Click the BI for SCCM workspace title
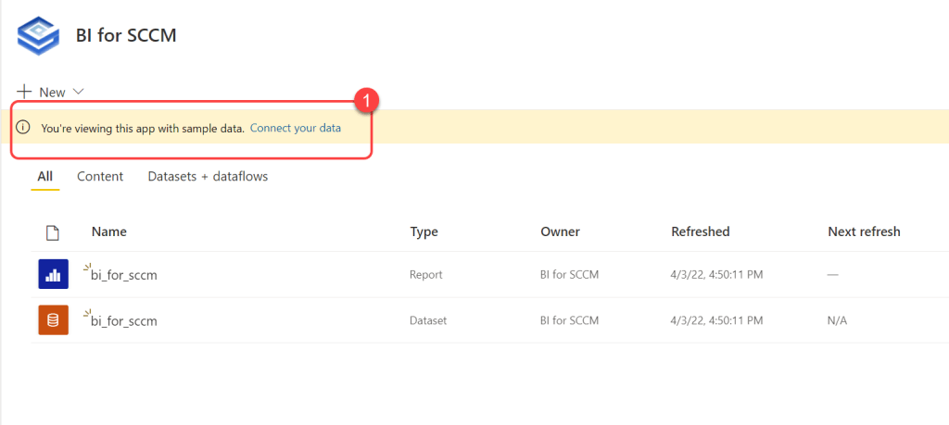This screenshot has width=949, height=425. click(126, 36)
